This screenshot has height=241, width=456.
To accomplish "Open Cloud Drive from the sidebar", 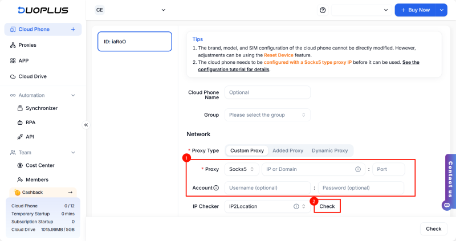I will coord(32,76).
